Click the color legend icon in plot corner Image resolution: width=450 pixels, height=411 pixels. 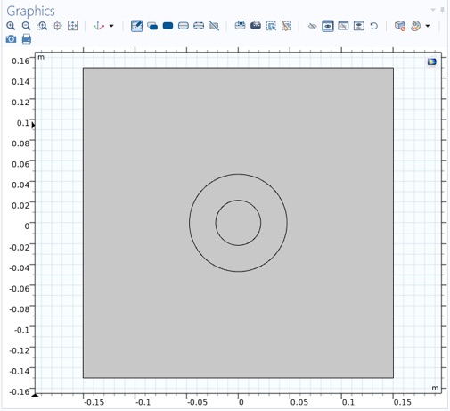431,62
